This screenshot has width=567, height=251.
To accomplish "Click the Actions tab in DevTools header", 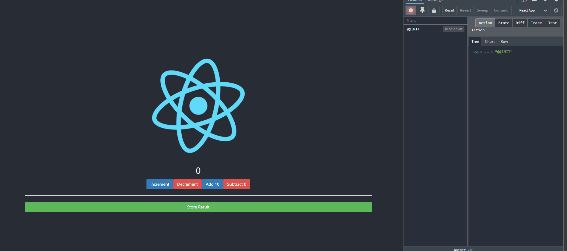I will (x=415, y=1).
